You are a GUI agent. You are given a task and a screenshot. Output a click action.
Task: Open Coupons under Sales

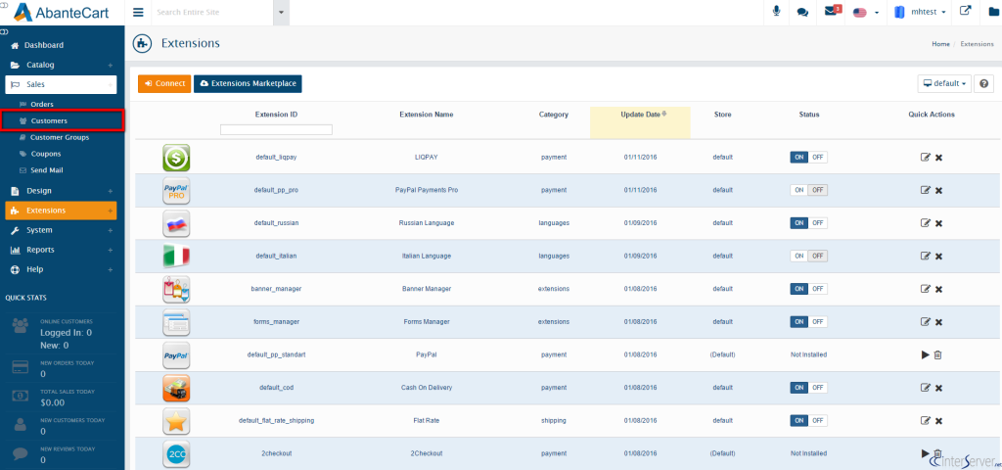pos(45,154)
